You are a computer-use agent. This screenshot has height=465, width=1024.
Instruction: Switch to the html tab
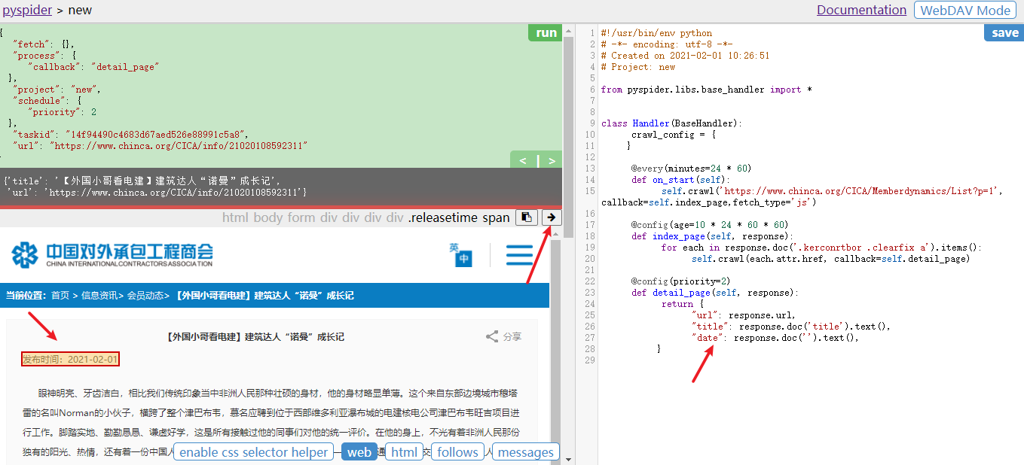[x=405, y=452]
